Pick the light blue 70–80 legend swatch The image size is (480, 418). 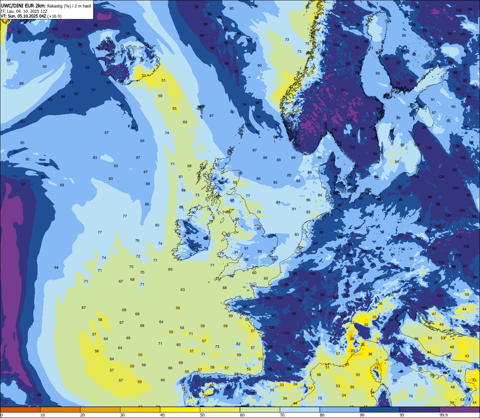(300, 409)
